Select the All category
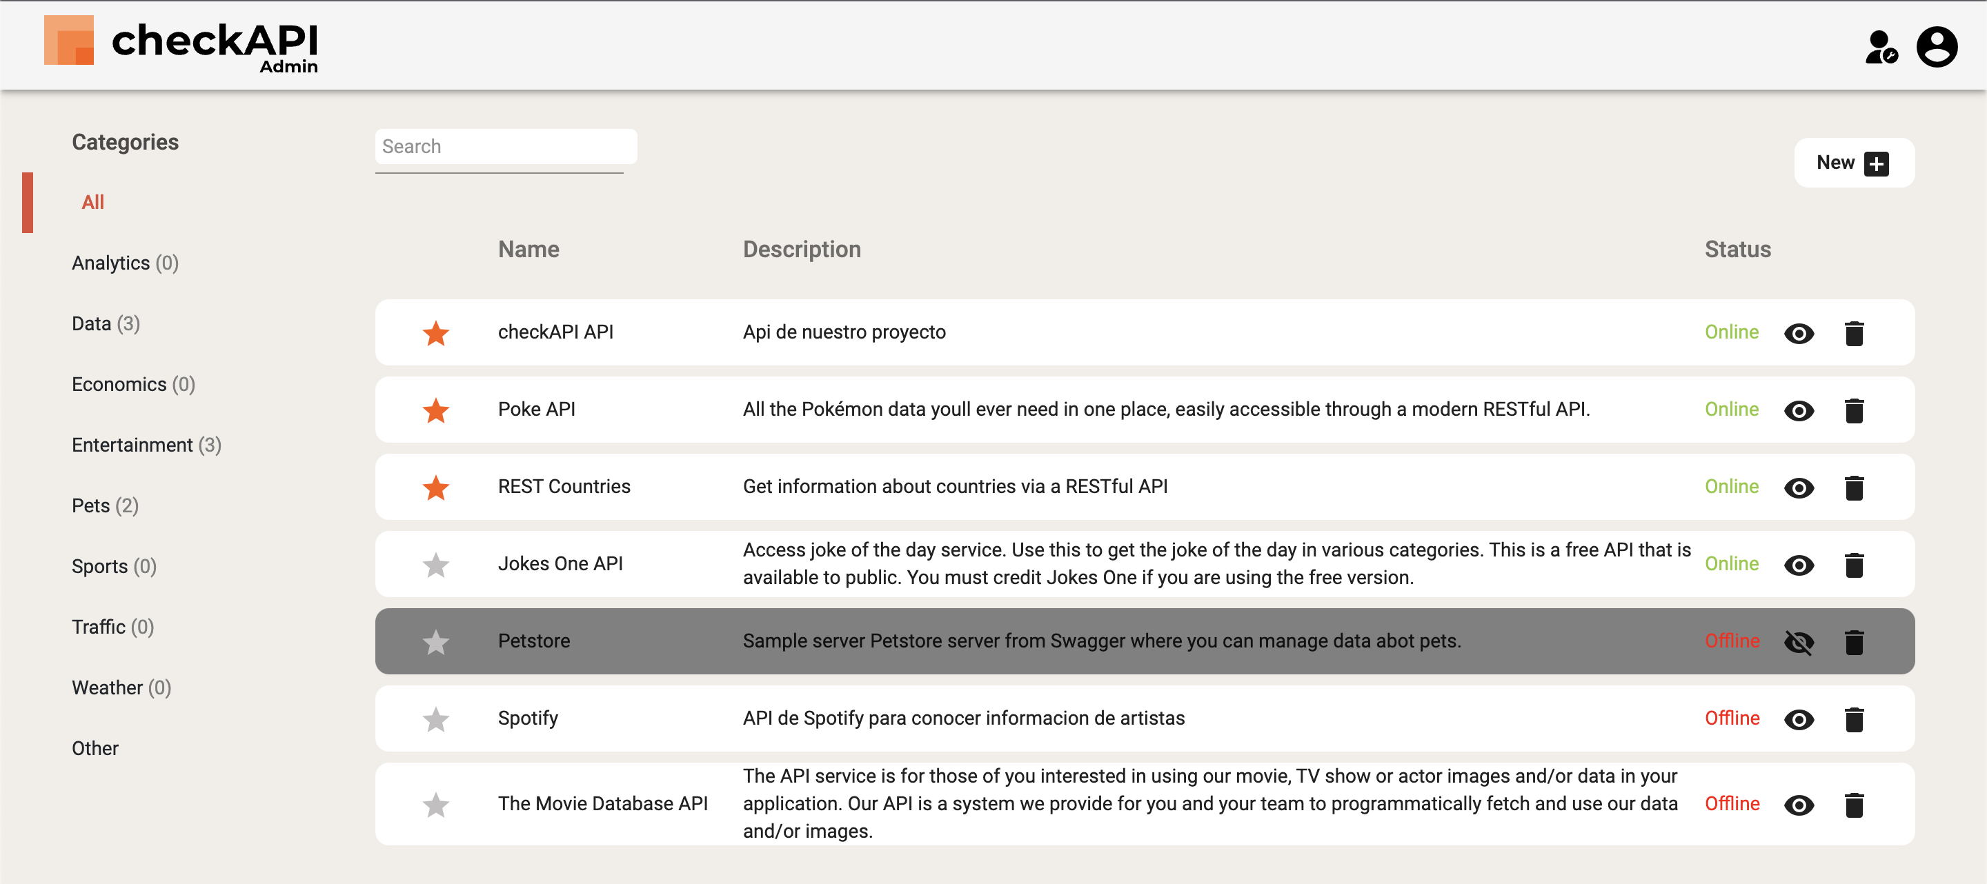This screenshot has height=884, width=1987. 92,202
